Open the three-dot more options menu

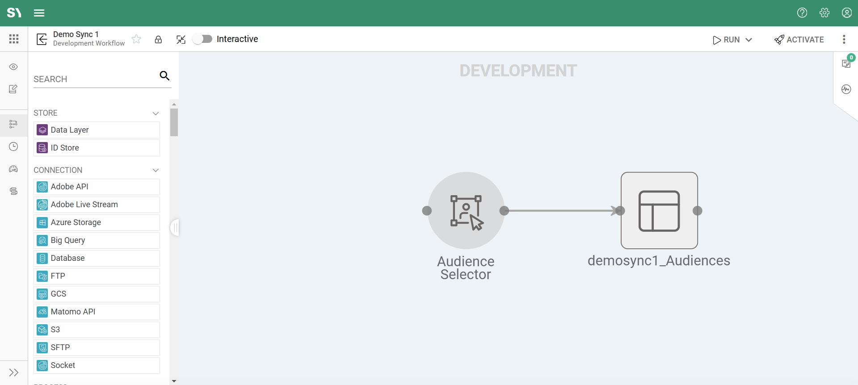click(x=844, y=39)
